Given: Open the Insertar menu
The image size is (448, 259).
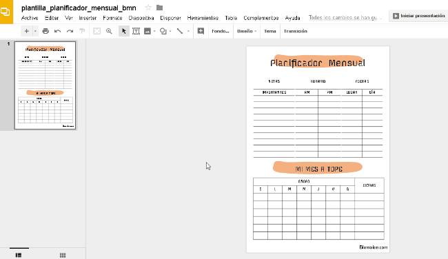Looking at the screenshot, I should click(x=88, y=18).
